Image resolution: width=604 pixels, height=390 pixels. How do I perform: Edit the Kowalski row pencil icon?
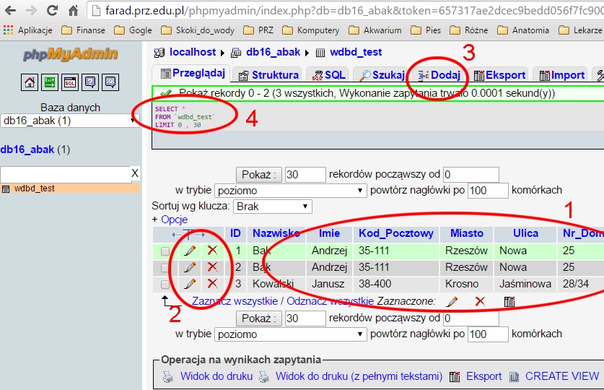190,284
